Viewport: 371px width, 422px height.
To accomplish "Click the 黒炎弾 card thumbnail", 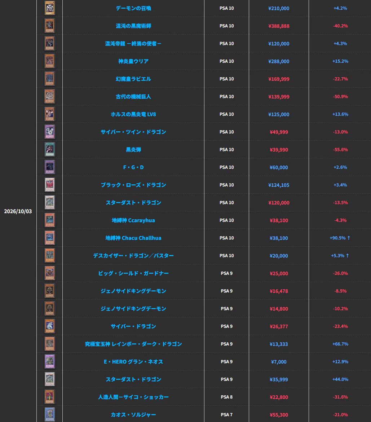I will (49, 149).
